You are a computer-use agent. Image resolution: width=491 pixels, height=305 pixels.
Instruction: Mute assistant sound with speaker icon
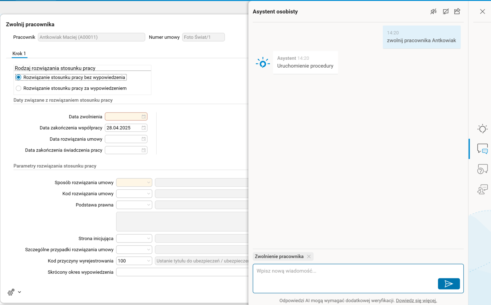433,12
